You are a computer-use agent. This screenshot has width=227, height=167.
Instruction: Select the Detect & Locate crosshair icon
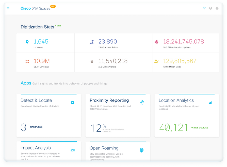[72, 102]
